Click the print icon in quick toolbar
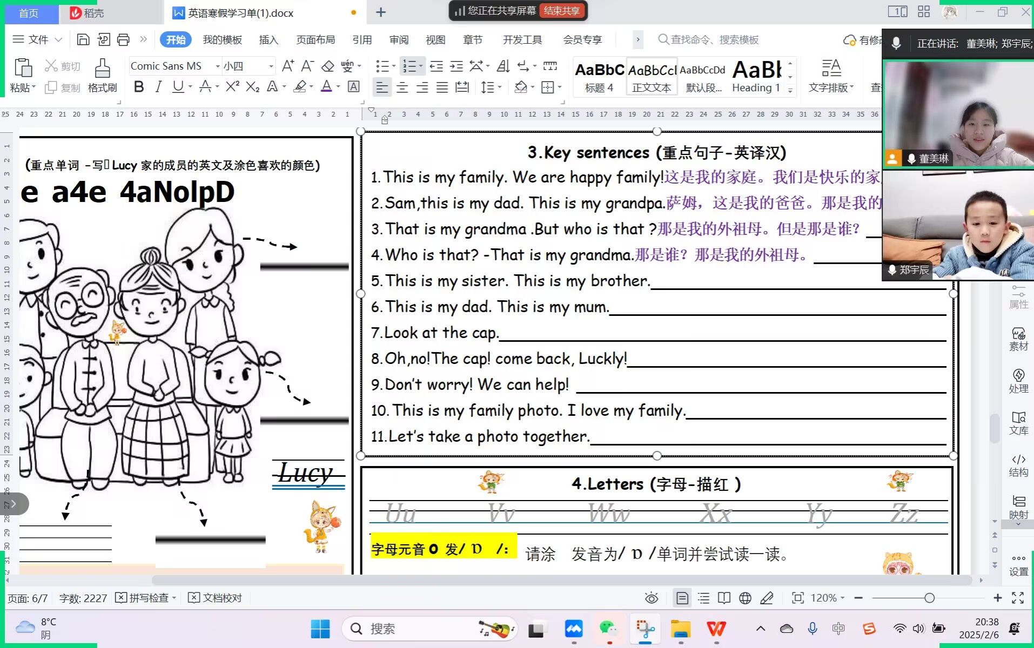The image size is (1034, 648). tap(123, 39)
